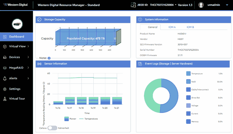Viewport: 233px width, 134px height.
Task: Click the blue RAID segment of donut chart
Action: pos(174,95)
